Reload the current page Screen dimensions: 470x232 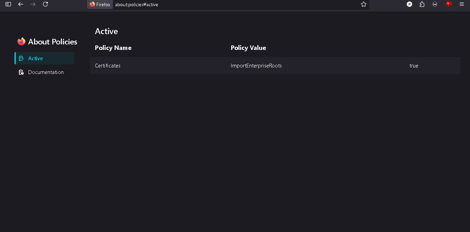45,4
